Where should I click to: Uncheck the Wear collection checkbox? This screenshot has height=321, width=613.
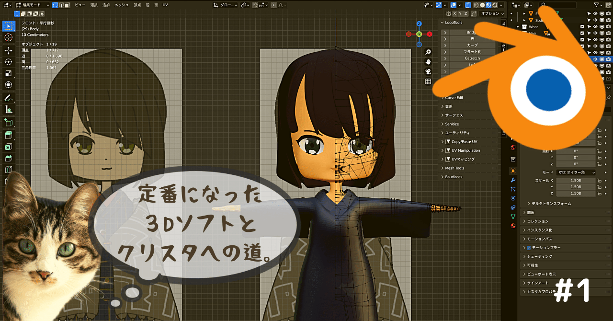(582, 27)
